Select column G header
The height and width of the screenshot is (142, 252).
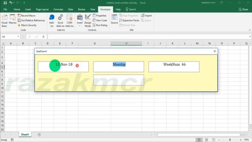click(94, 43)
